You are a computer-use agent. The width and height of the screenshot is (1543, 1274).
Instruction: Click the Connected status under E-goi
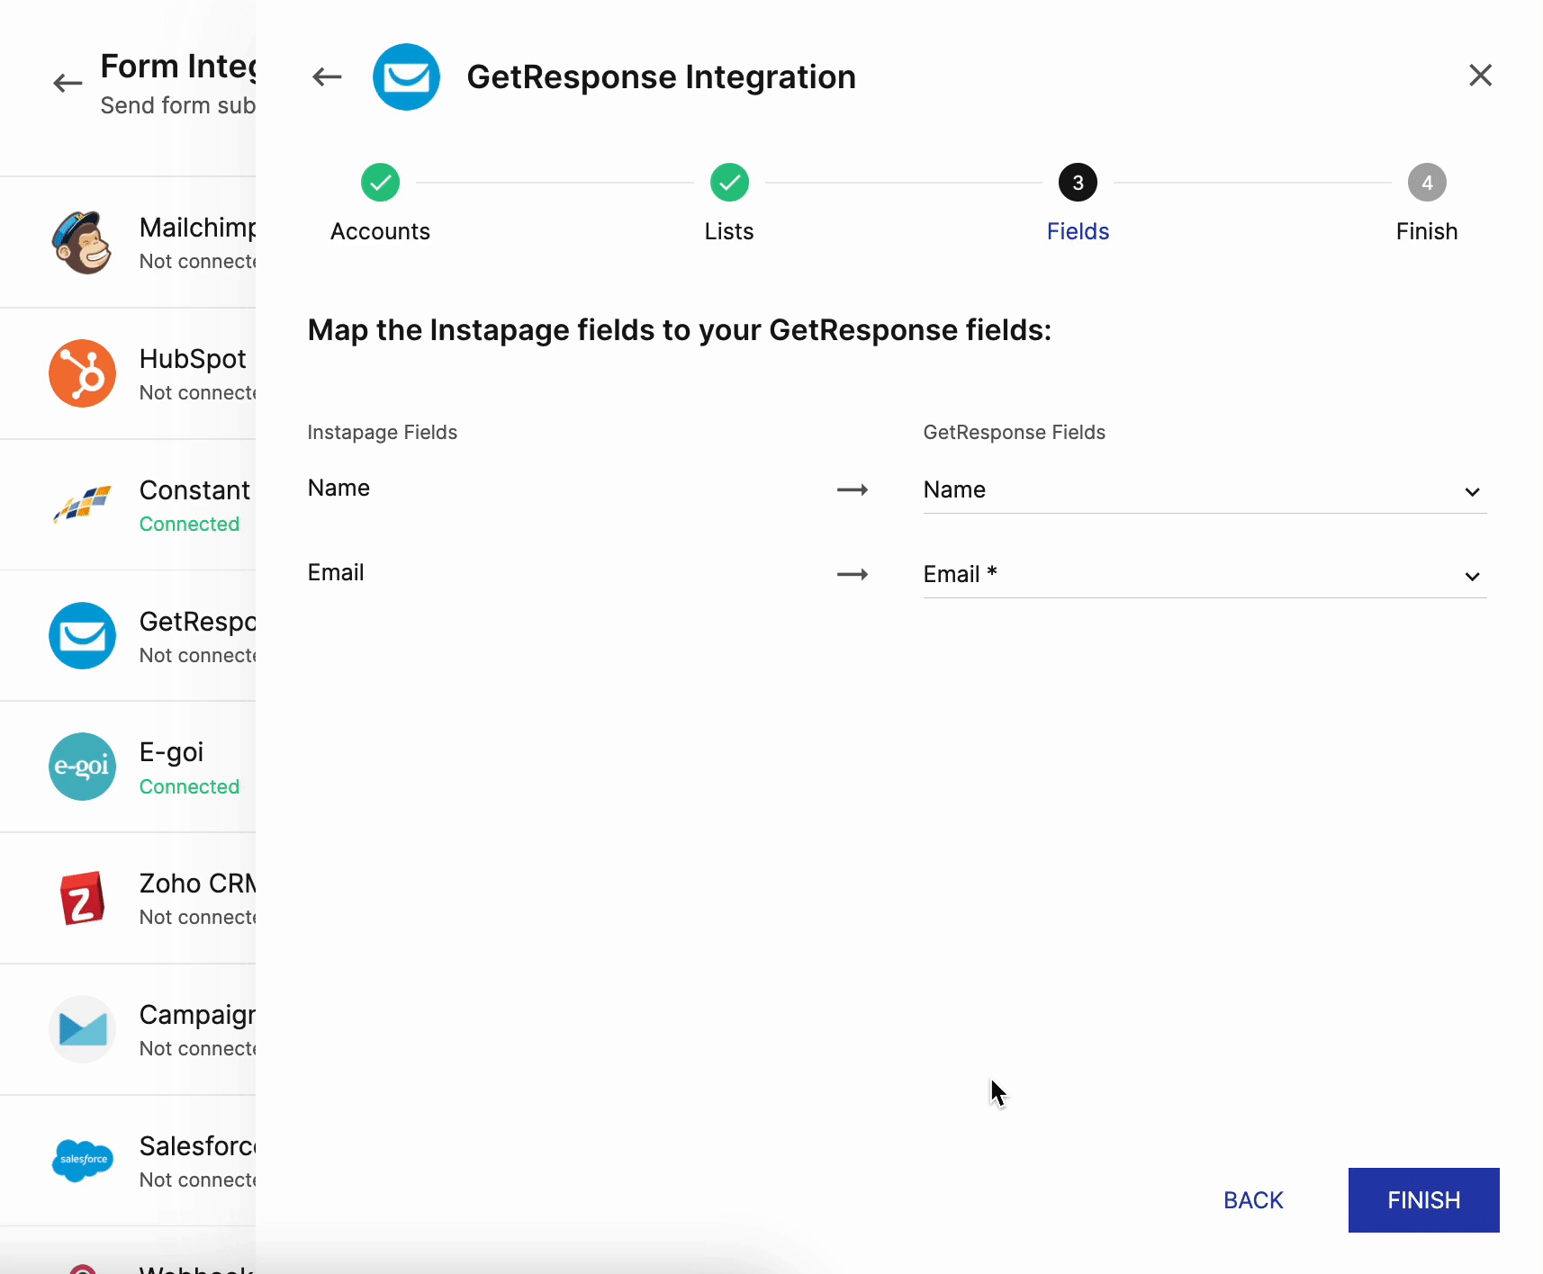point(189,786)
